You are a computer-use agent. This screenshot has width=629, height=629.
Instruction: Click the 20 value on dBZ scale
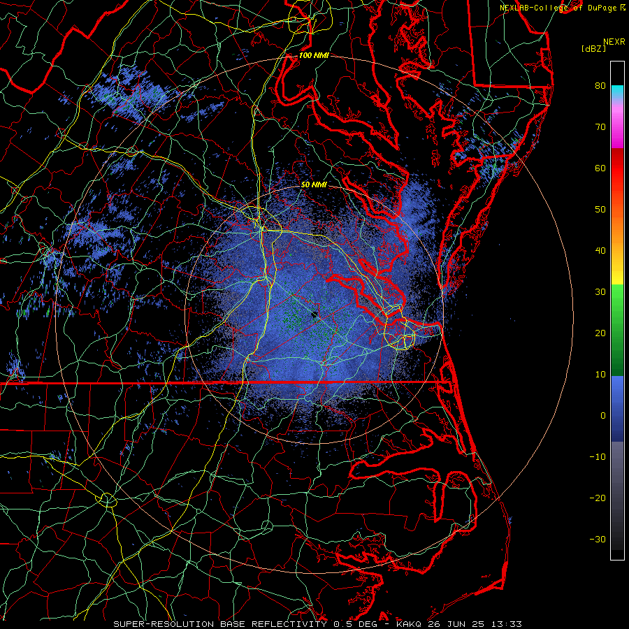(600, 333)
